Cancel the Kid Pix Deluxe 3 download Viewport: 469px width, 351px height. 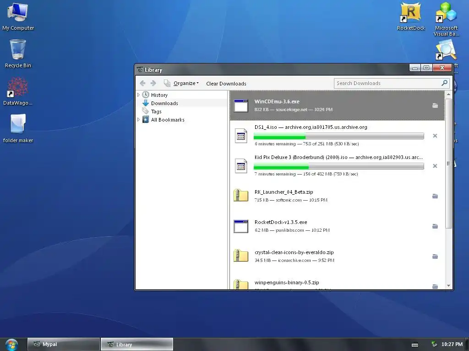[x=435, y=166]
